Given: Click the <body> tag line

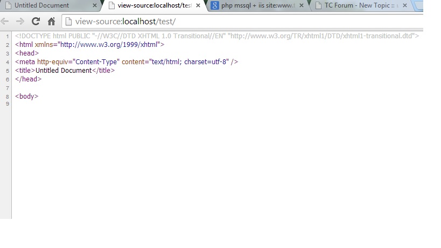Looking at the screenshot, I should pyautogui.click(x=26, y=97).
